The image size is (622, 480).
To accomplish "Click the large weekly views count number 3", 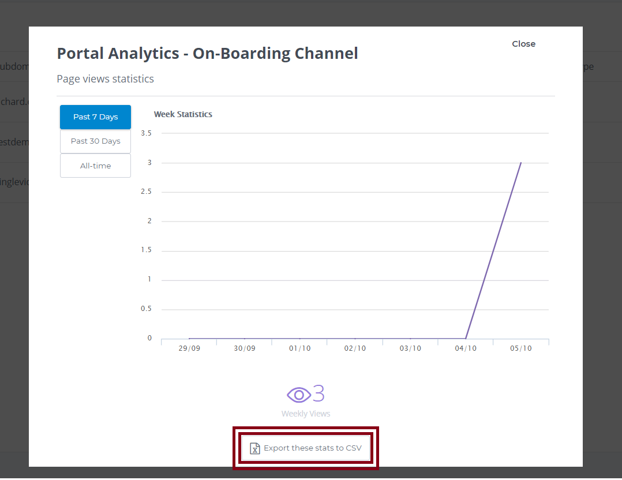I will point(319,394).
